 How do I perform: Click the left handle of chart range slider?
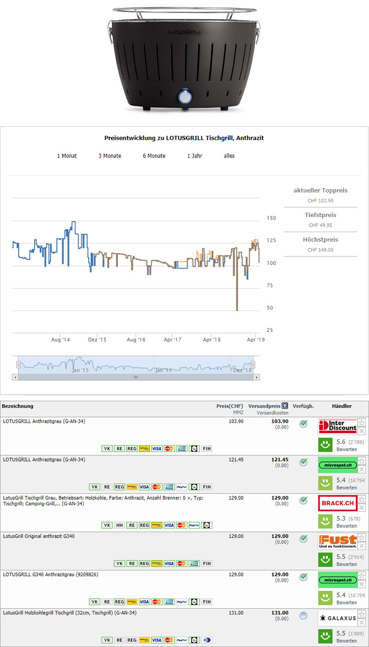(18, 364)
